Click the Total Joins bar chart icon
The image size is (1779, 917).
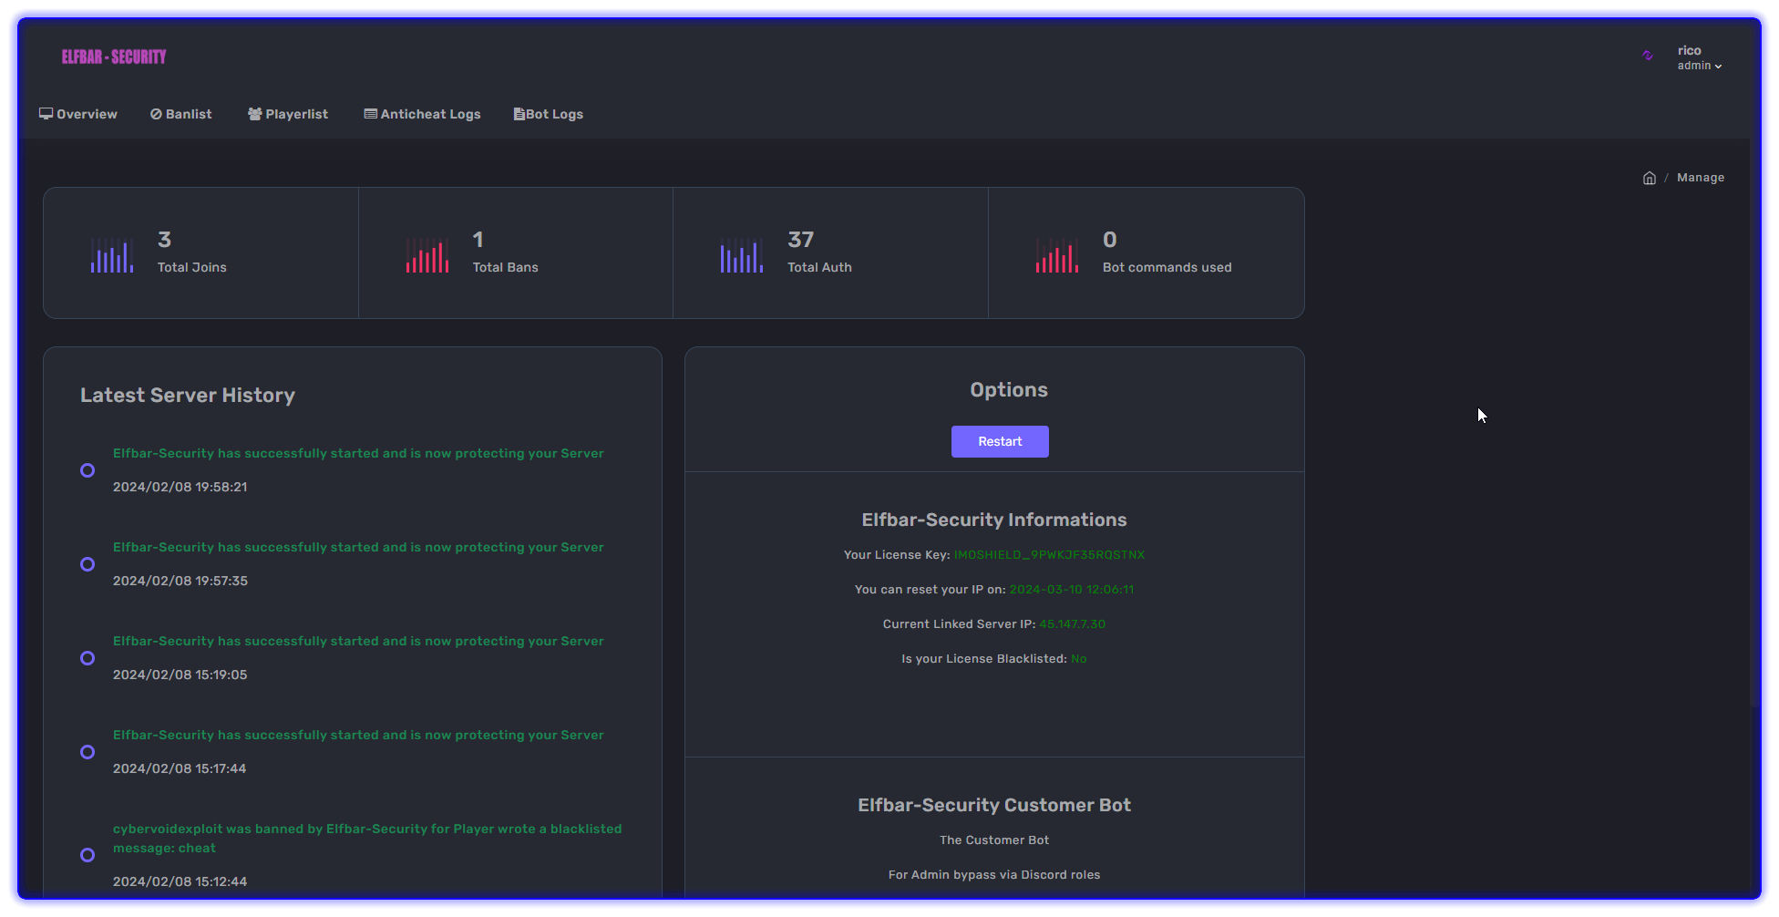click(111, 254)
